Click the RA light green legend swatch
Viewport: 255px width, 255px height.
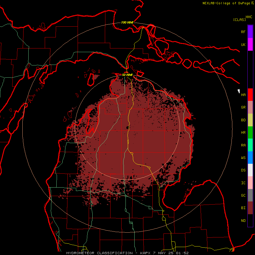click(250, 145)
